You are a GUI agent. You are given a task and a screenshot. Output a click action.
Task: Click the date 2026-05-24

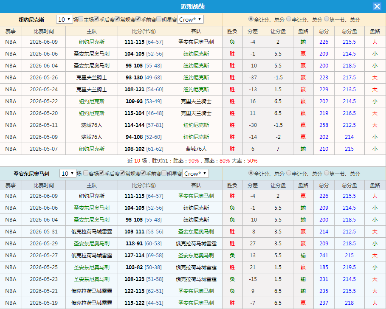point(44,89)
